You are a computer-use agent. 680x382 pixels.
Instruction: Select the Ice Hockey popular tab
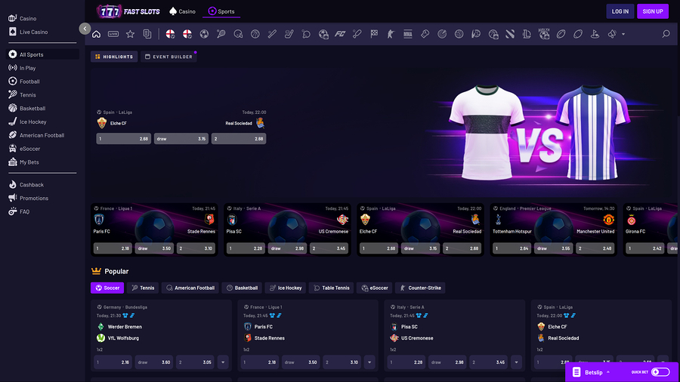pyautogui.click(x=285, y=288)
